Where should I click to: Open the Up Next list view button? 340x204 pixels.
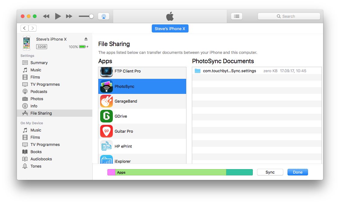pyautogui.click(x=237, y=16)
